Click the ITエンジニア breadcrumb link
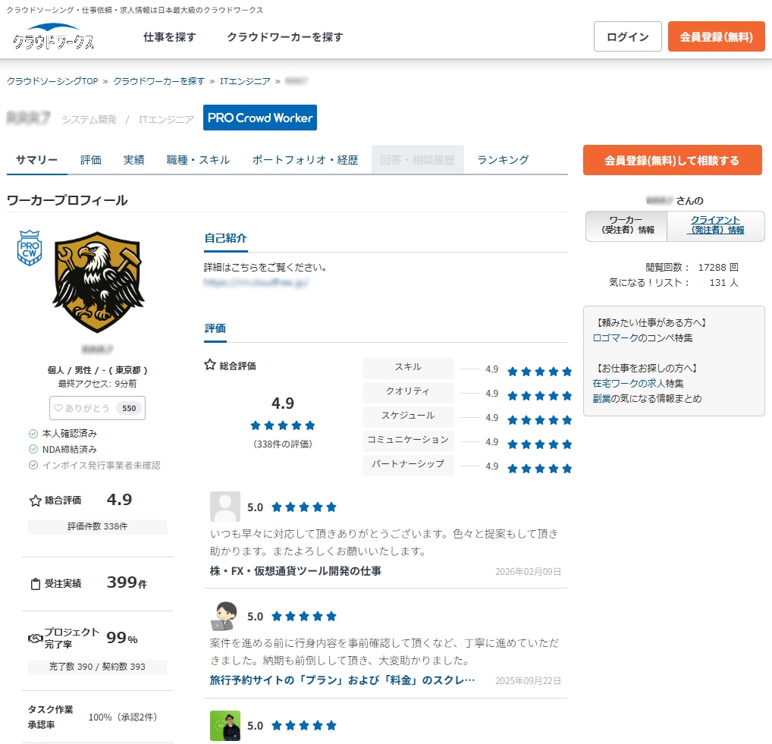 [245, 81]
